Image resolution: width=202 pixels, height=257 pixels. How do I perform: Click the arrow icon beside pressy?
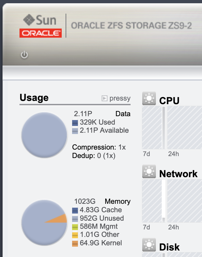[104, 98]
